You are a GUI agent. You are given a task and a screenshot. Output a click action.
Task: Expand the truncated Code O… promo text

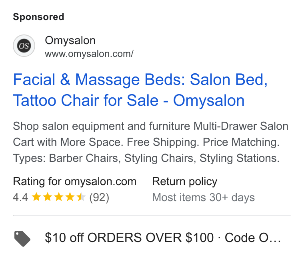(253, 238)
